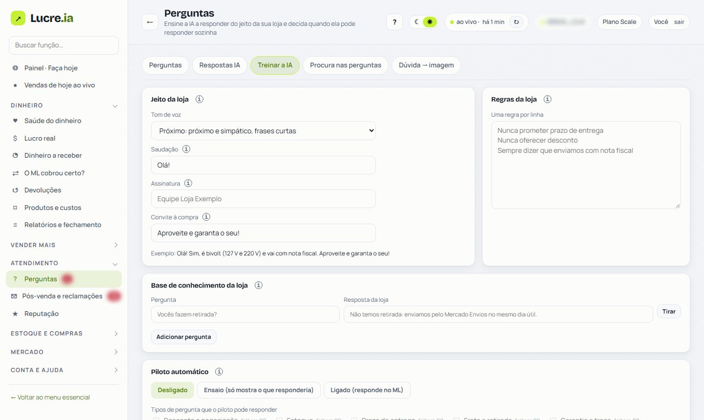Click the refresh icon beside 'há 1 min'
704x420 pixels.
click(x=516, y=22)
